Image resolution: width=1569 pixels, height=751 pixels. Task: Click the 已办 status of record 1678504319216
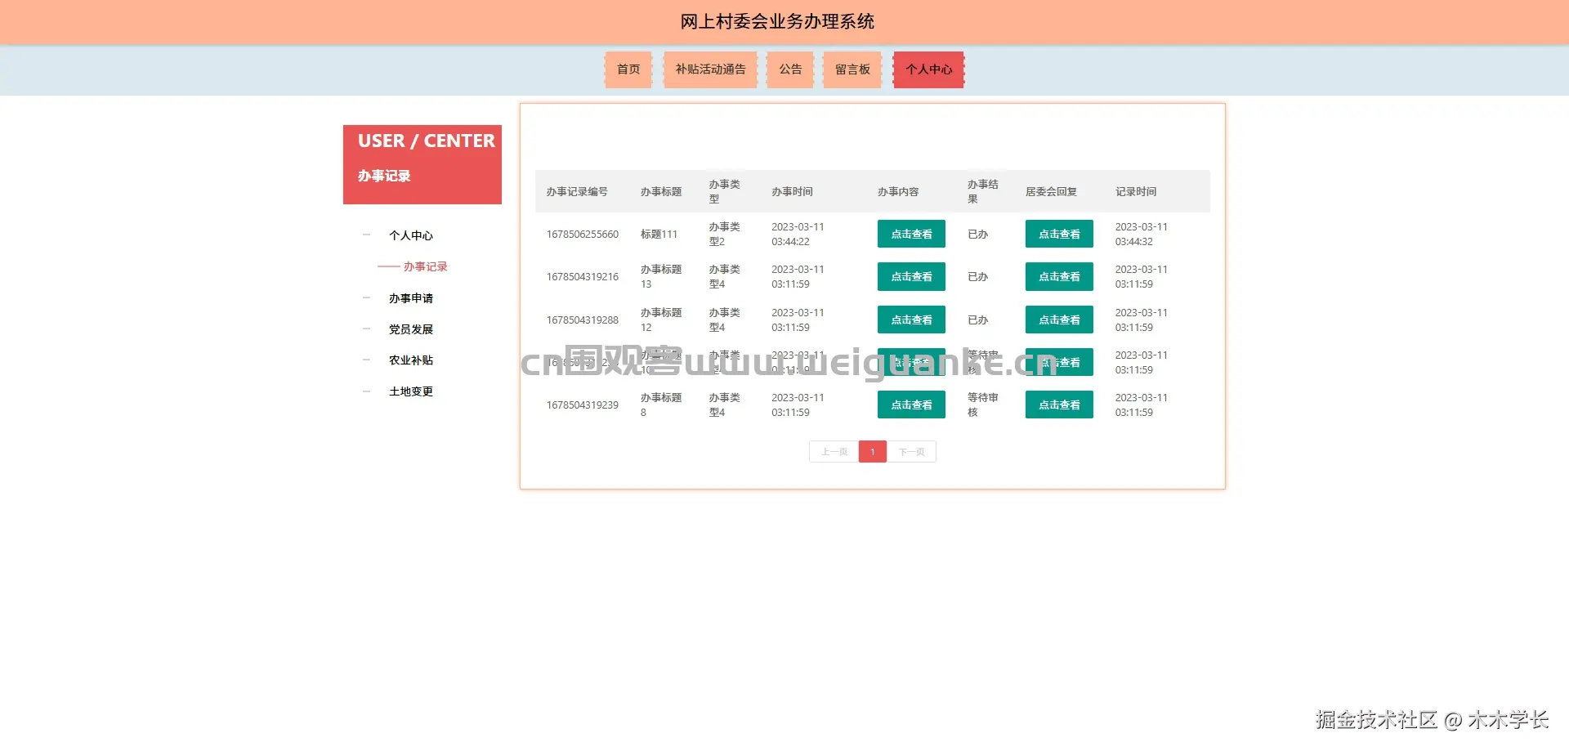click(977, 276)
